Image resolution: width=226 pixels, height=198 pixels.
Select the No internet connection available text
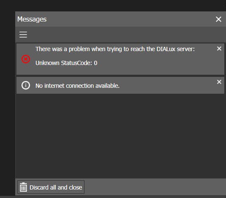tap(77, 86)
